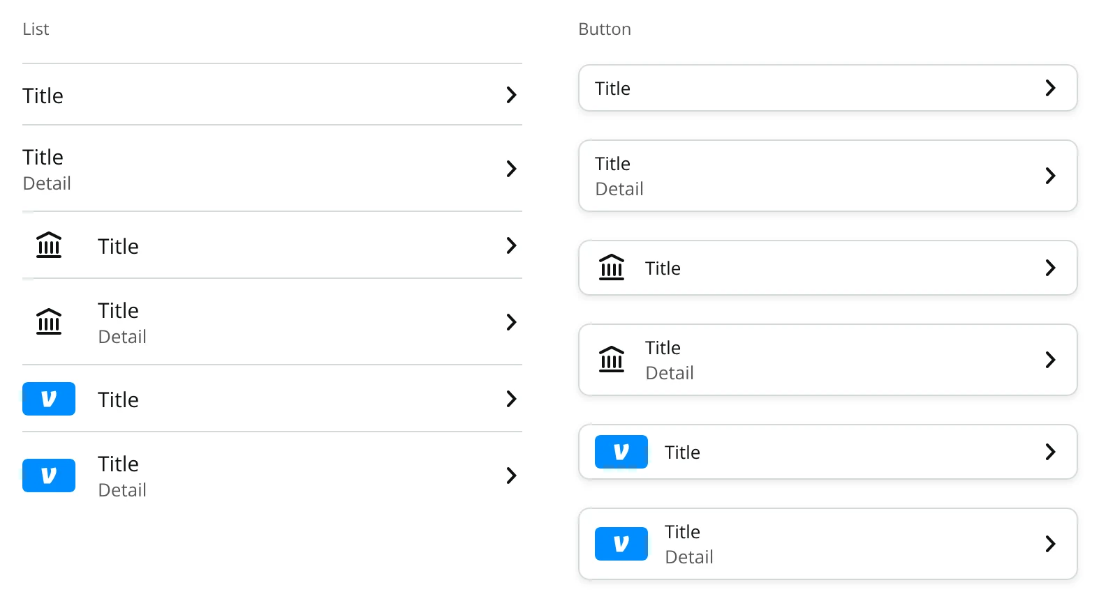Click the bank icon in the Button card without Detail
This screenshot has width=1099, height=601.
[x=612, y=268]
